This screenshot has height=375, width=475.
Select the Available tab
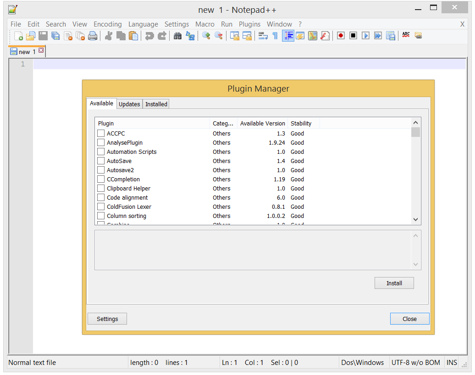point(101,103)
